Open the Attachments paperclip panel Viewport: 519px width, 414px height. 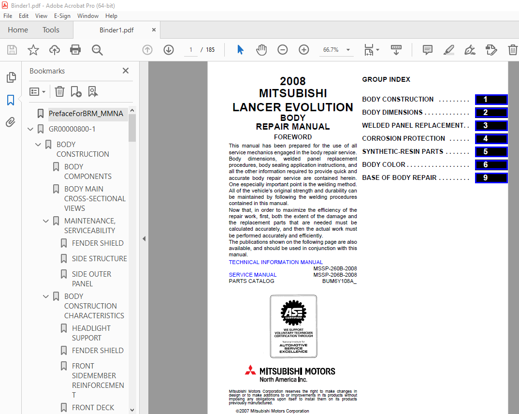(11, 122)
